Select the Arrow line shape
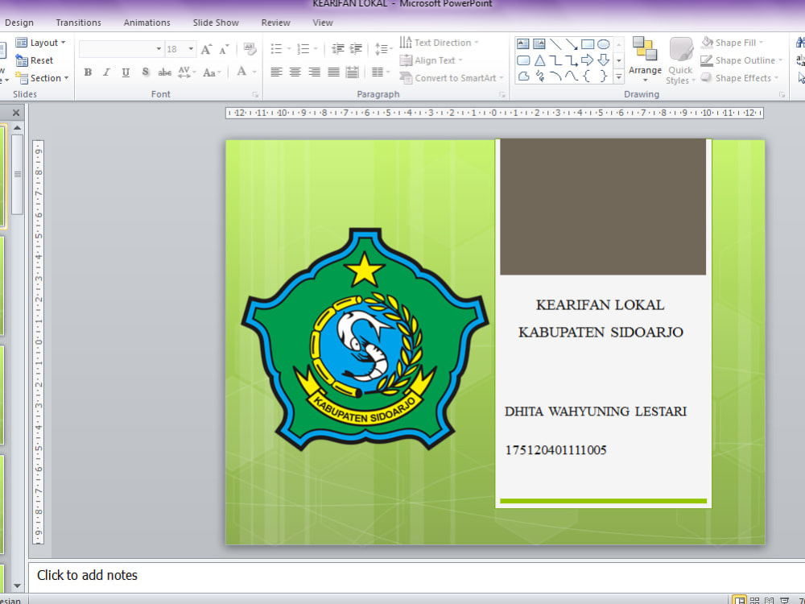 [x=572, y=44]
